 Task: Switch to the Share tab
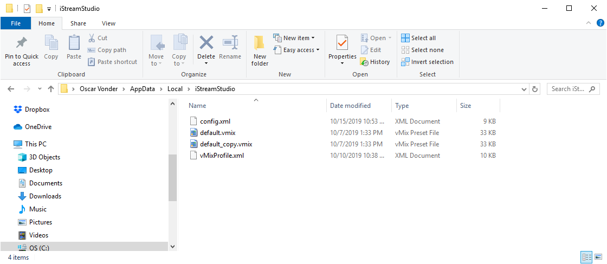click(78, 23)
